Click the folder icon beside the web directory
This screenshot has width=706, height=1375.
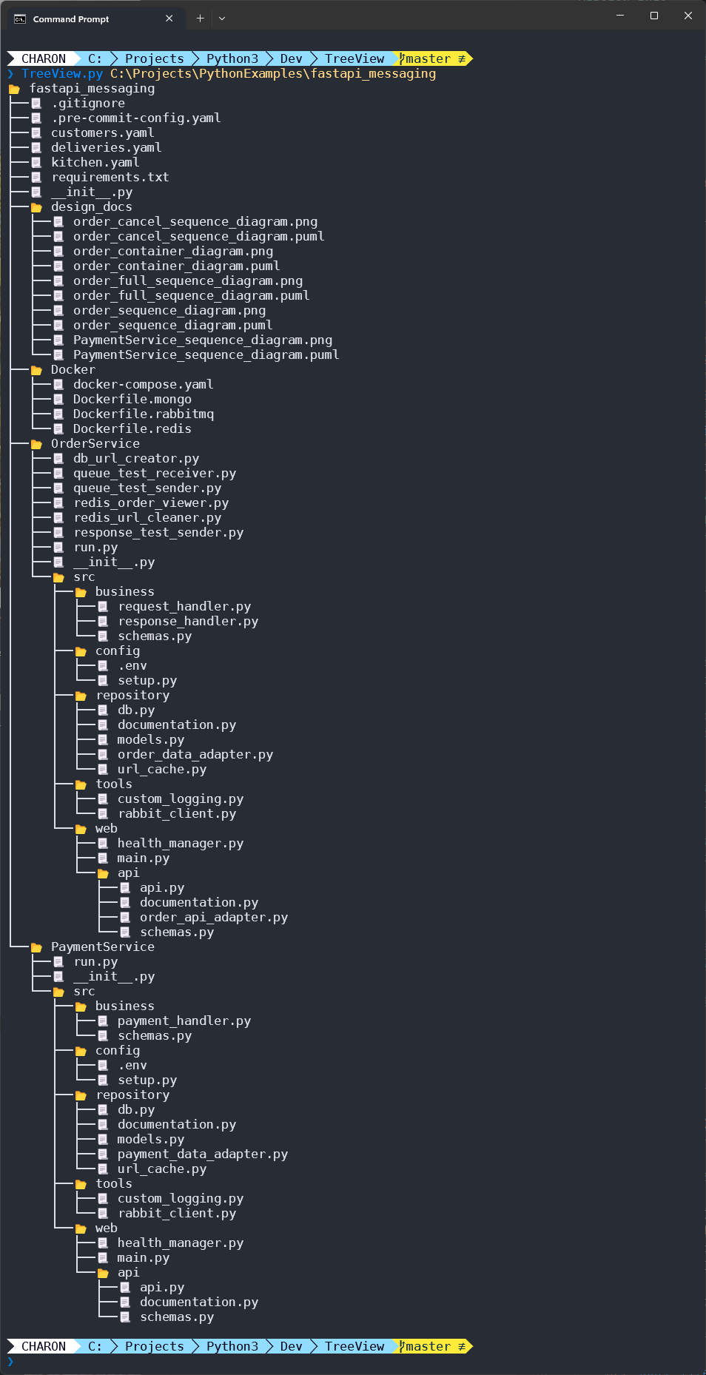click(81, 828)
